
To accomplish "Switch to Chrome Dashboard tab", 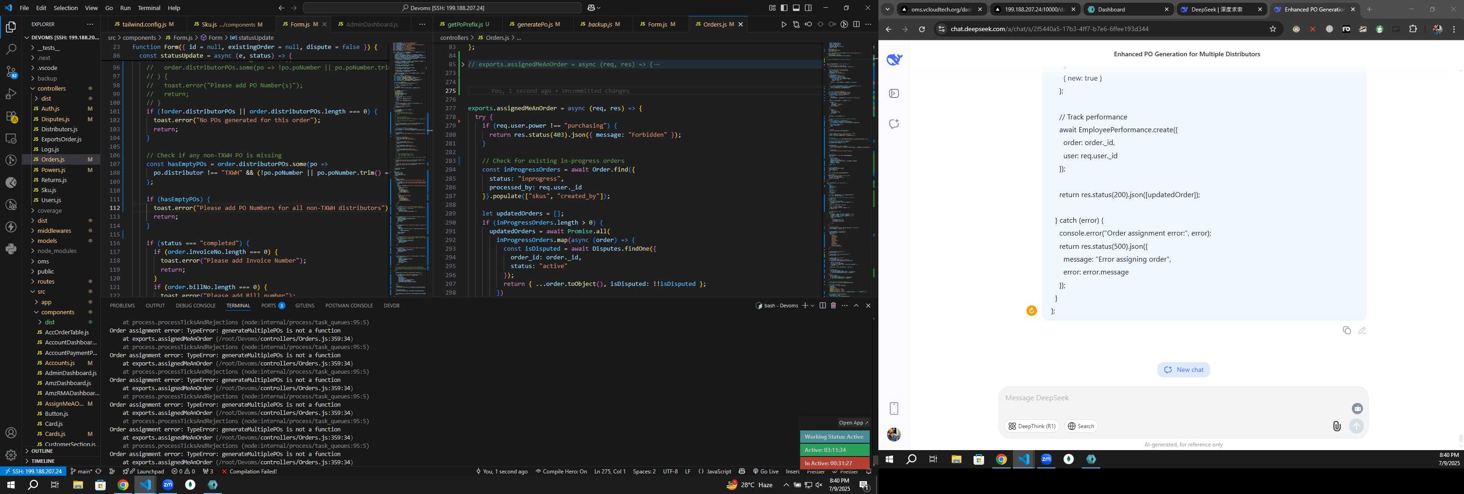I will click(x=1128, y=9).
